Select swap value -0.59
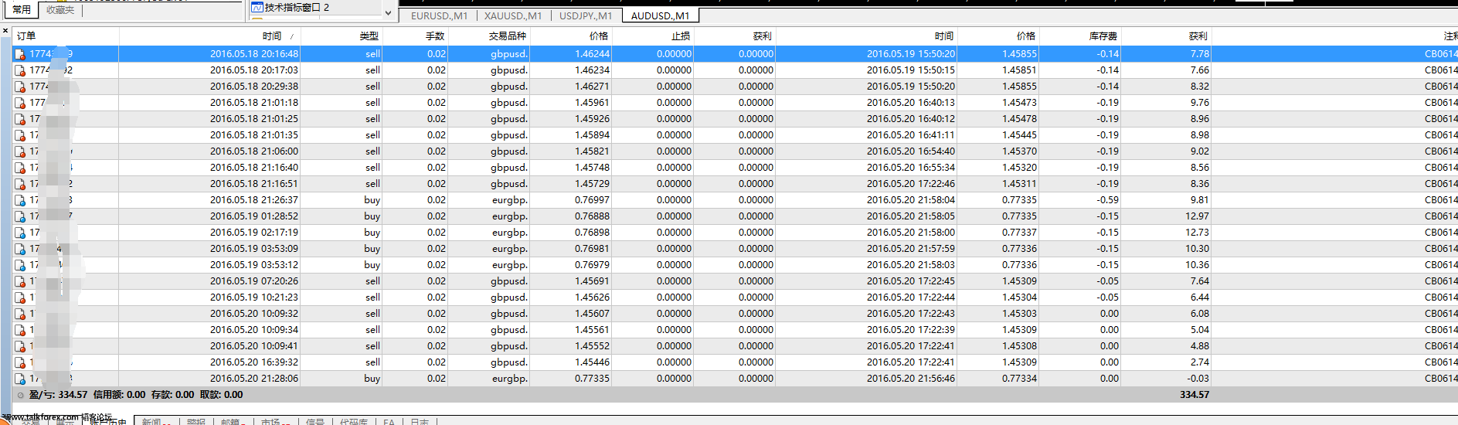This screenshot has width=1458, height=425. coord(1107,200)
